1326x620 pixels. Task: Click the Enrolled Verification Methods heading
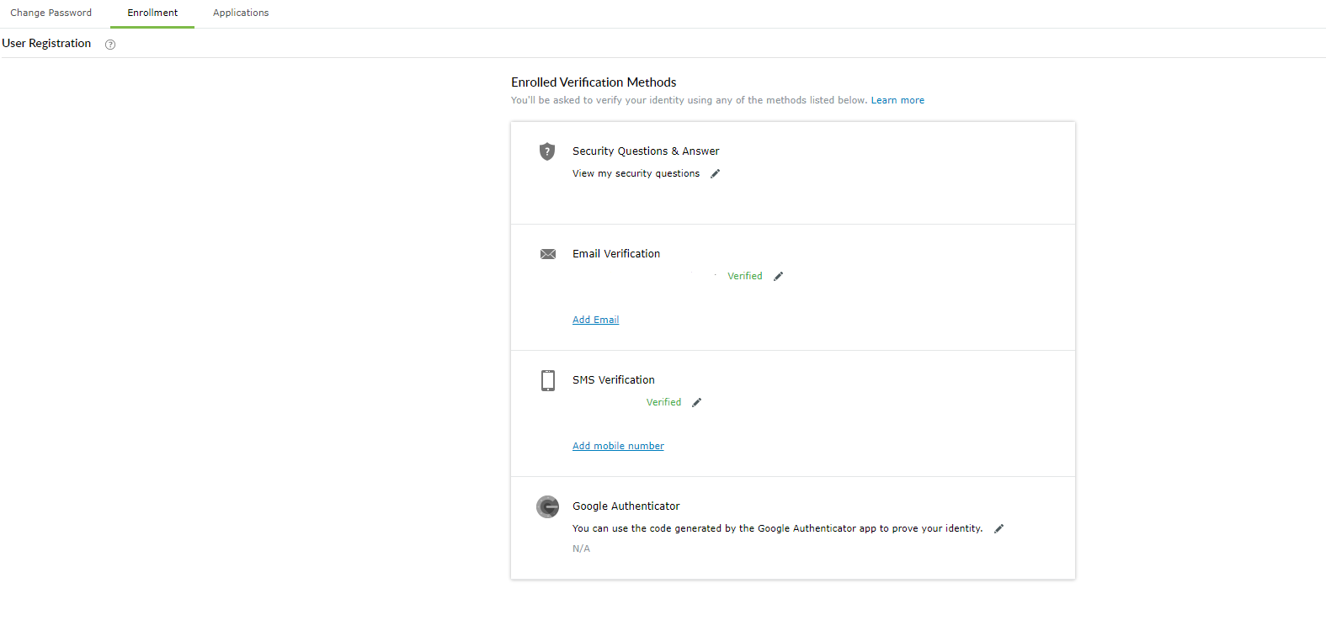(x=594, y=82)
